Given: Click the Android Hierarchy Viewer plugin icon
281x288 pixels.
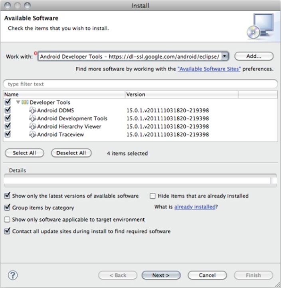Looking at the screenshot, I should pyautogui.click(x=33, y=126).
